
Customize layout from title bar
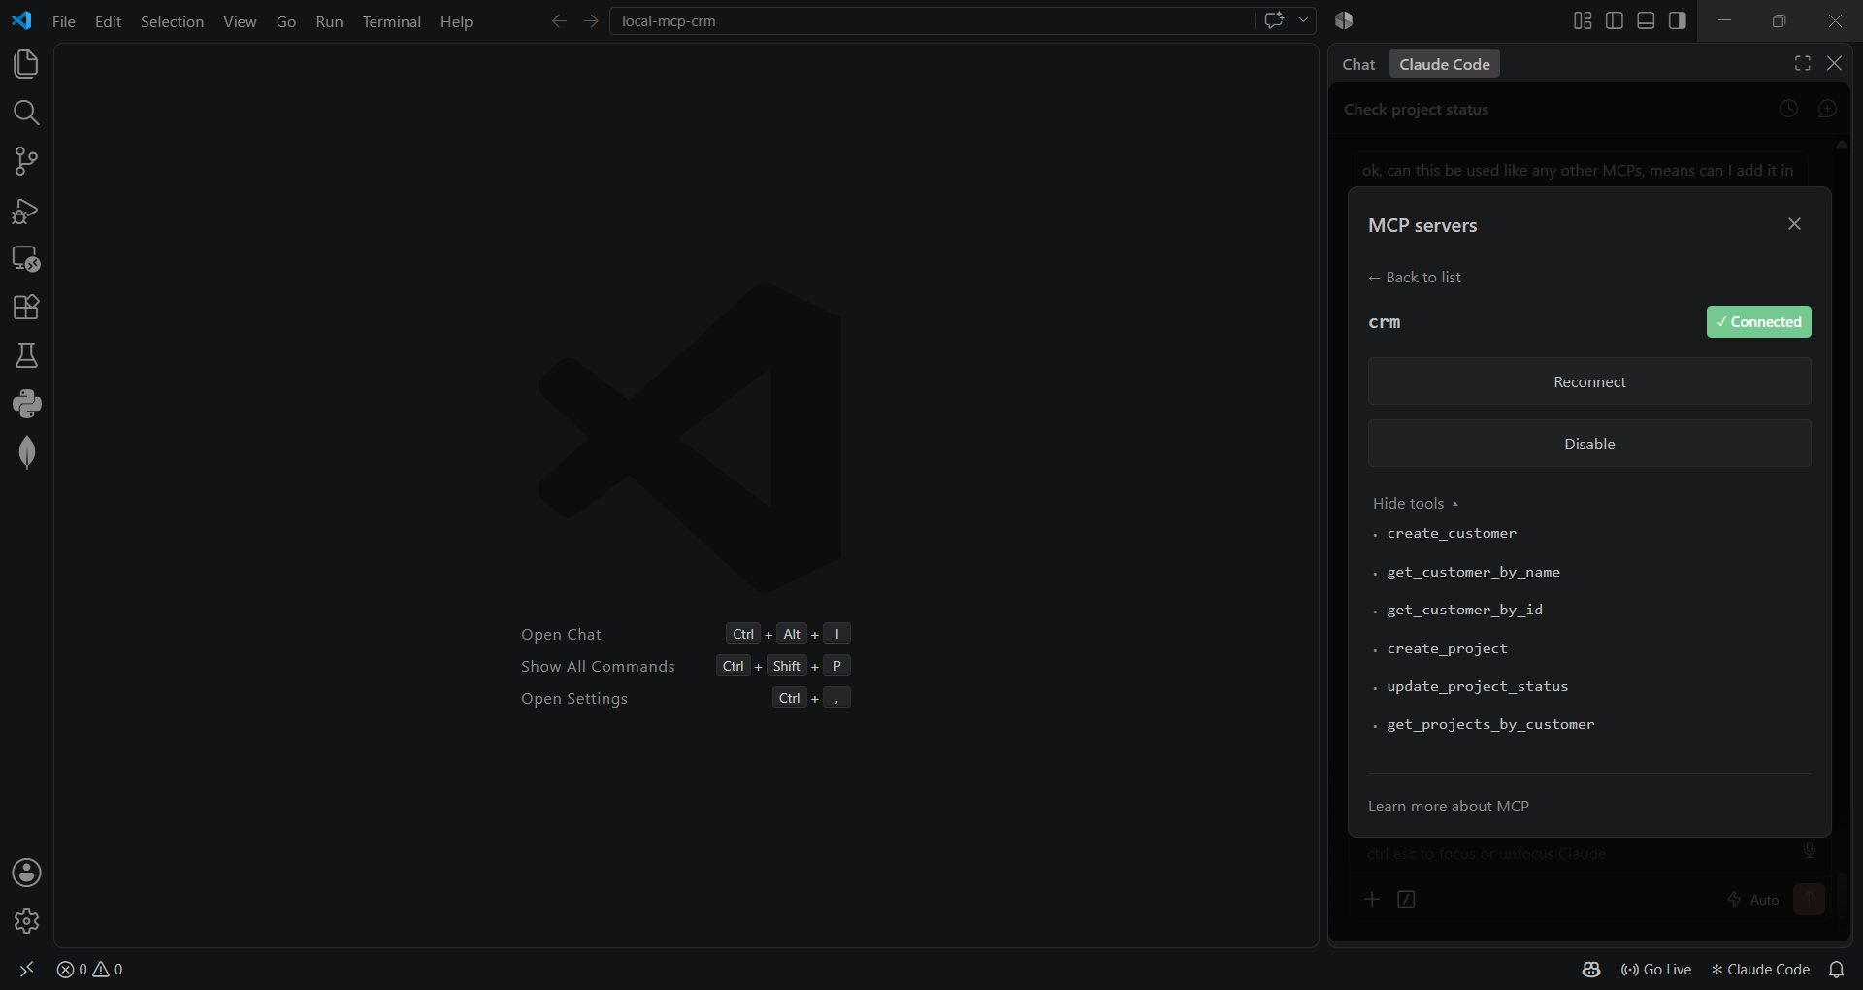(x=1583, y=20)
